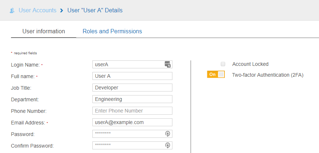Click inside the Confirm Password field

[127, 145]
